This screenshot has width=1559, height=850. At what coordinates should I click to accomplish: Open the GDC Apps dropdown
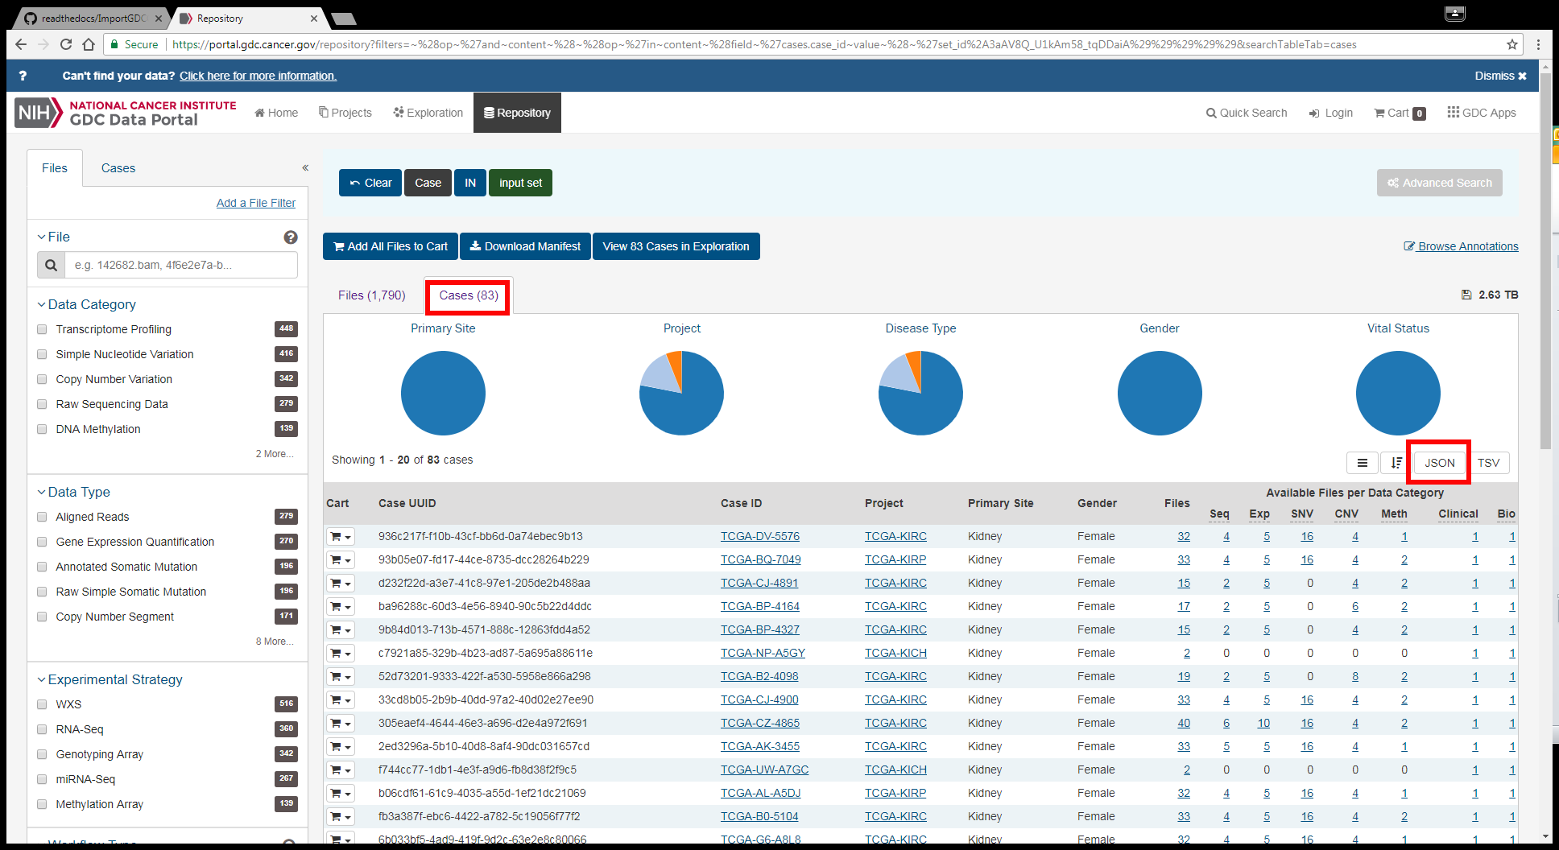point(1482,113)
